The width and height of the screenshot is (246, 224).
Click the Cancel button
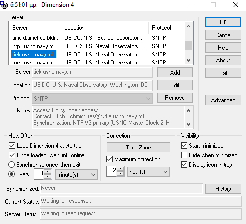[x=223, y=35]
